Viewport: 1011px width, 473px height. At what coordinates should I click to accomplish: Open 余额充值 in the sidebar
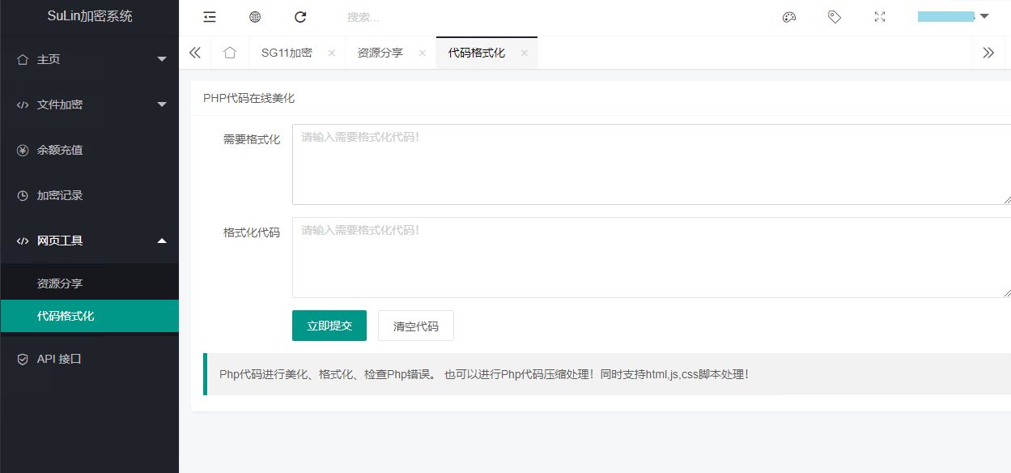89,150
